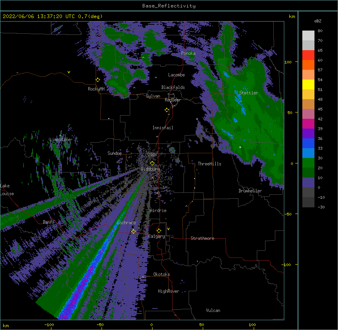Screen dimensions: 338x330
Task: Click the white asterisk marker above Limestone
Action: click(60, 136)
